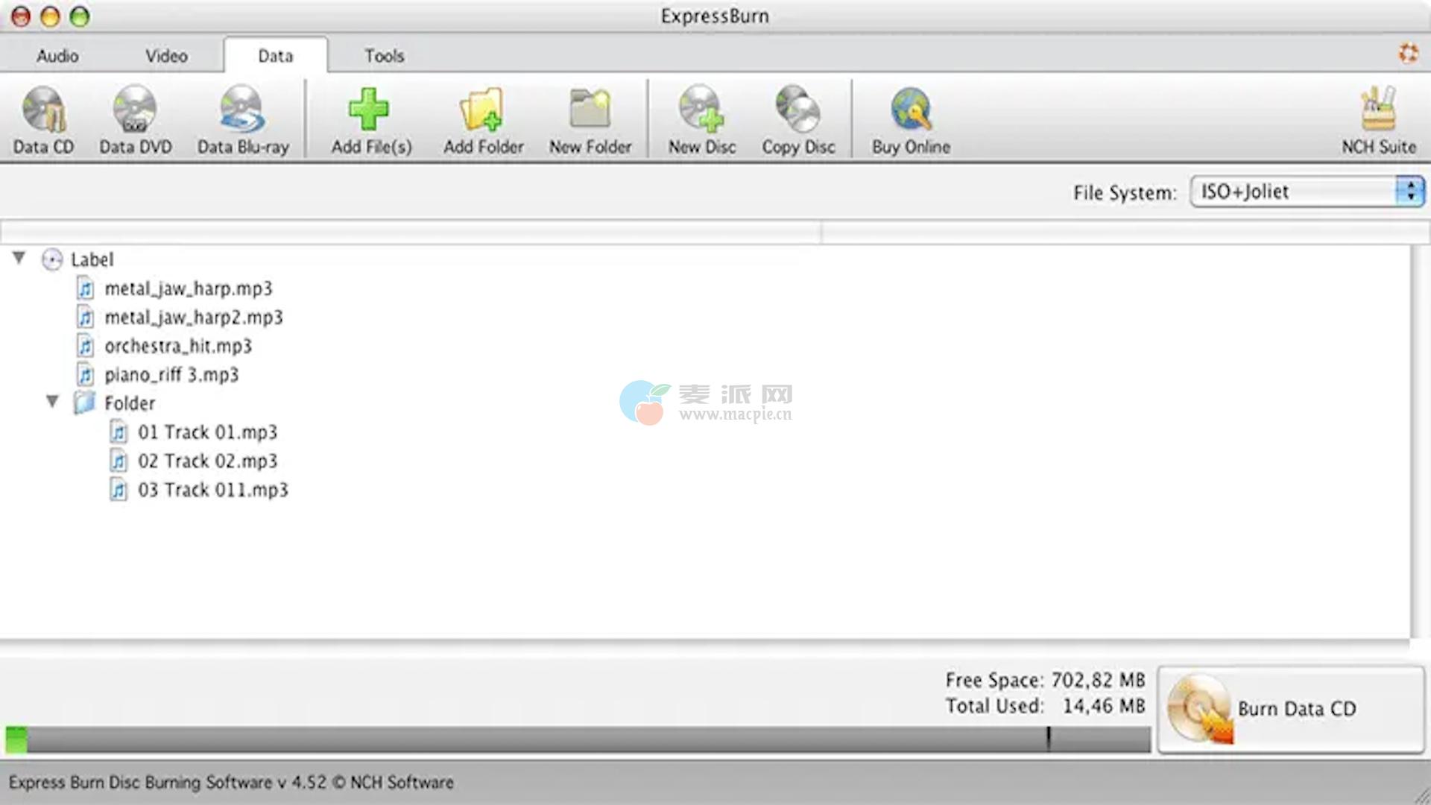
Task: Open the Tools tab
Action: pos(384,56)
